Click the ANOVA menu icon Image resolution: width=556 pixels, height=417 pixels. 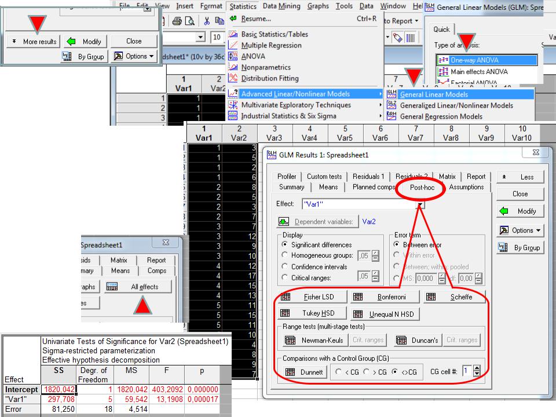pyautogui.click(x=233, y=56)
